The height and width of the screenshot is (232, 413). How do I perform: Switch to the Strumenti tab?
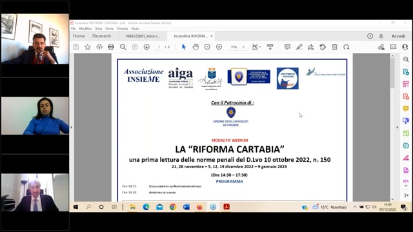pos(101,36)
